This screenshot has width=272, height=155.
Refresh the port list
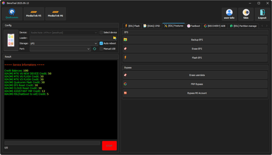click(x=95, y=49)
